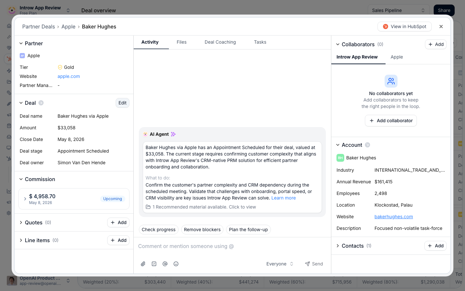This screenshot has height=291, width=465.
Task: Click the AI Agent sparkle icon
Action: [x=173, y=134]
